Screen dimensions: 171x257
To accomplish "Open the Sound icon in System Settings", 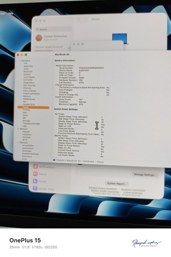I will [35, 174].
